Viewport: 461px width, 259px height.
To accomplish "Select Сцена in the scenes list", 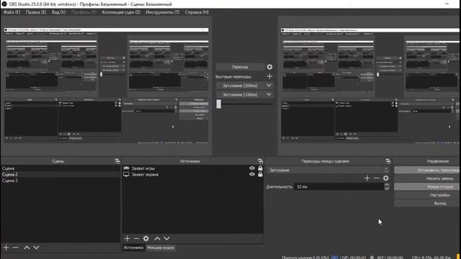I will pyautogui.click(x=61, y=168).
